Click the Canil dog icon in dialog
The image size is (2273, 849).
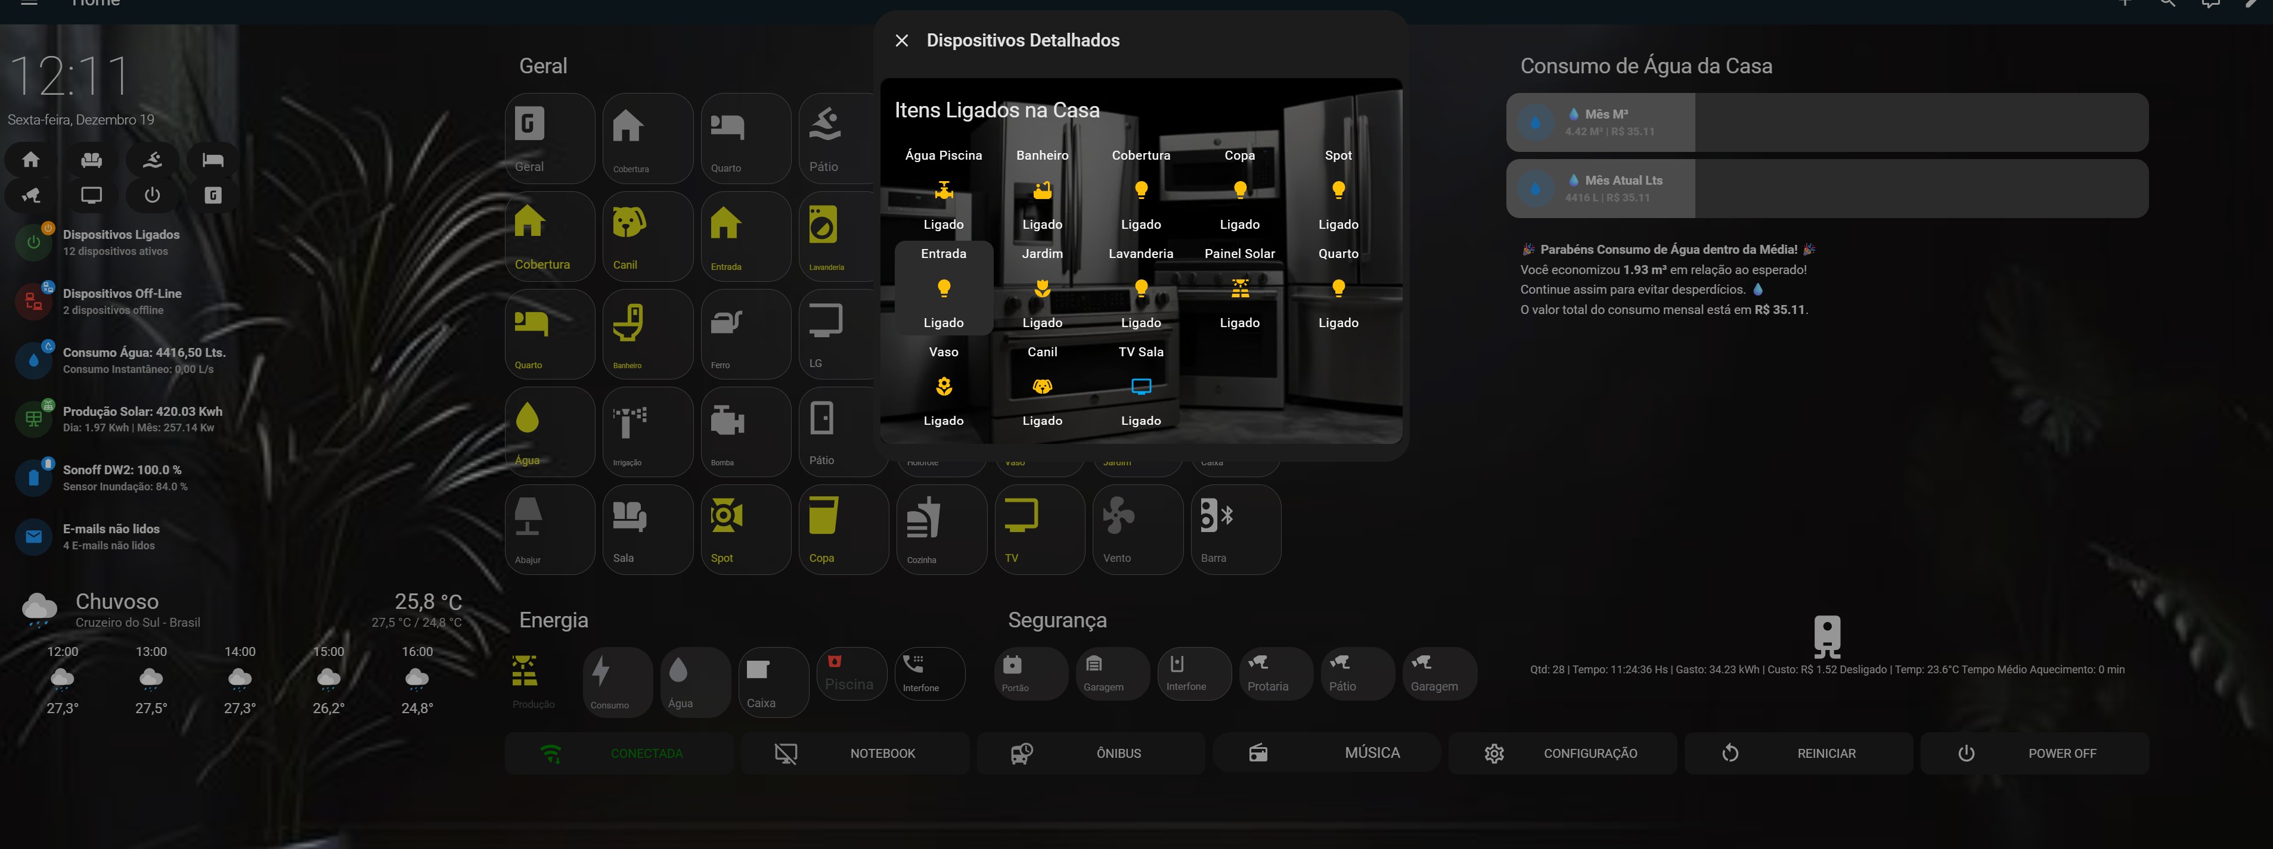tap(1042, 386)
